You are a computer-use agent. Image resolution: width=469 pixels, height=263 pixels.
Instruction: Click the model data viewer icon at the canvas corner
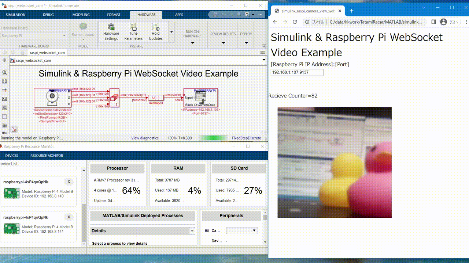(14, 129)
